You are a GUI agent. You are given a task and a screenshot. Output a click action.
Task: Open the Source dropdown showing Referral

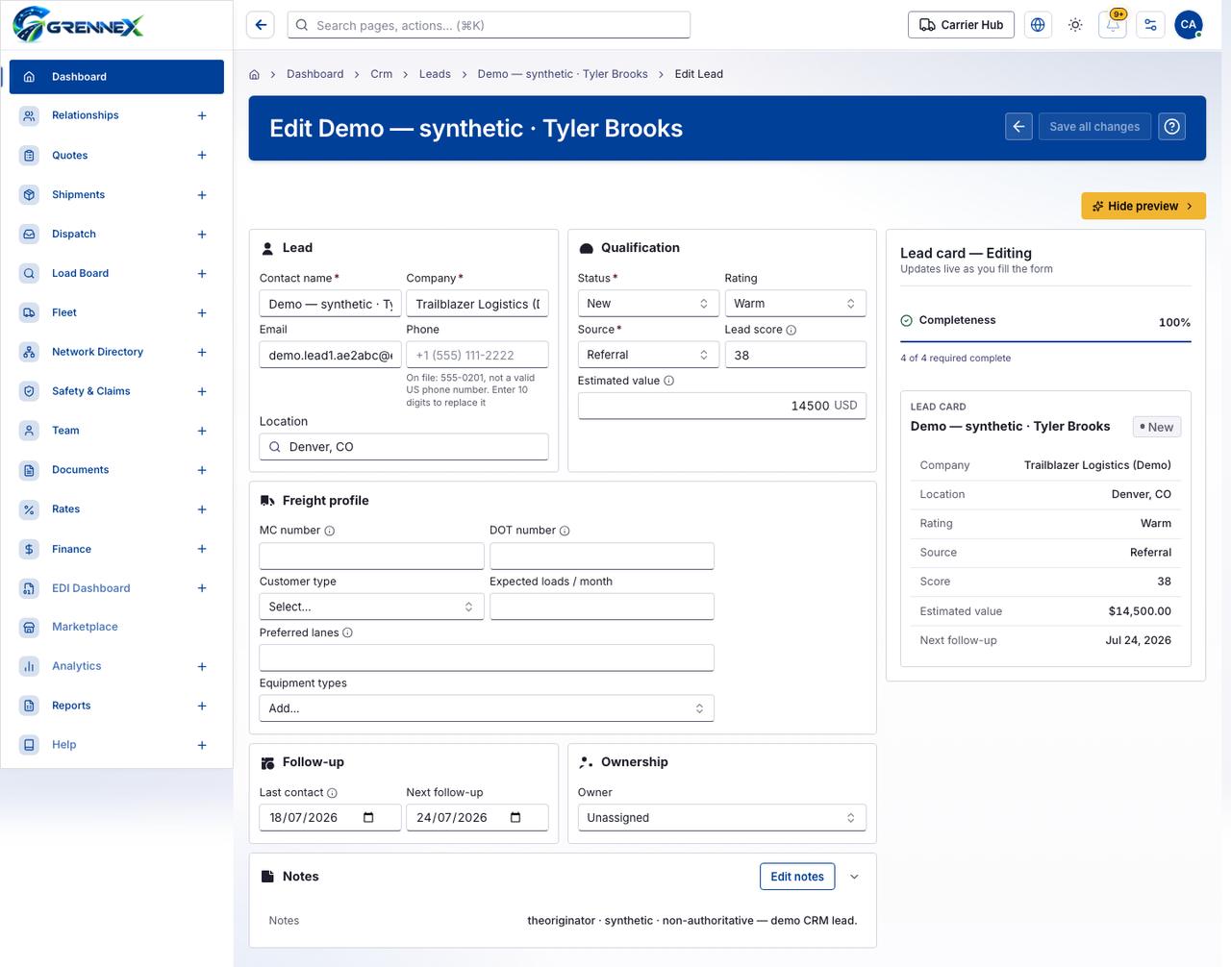coord(647,355)
